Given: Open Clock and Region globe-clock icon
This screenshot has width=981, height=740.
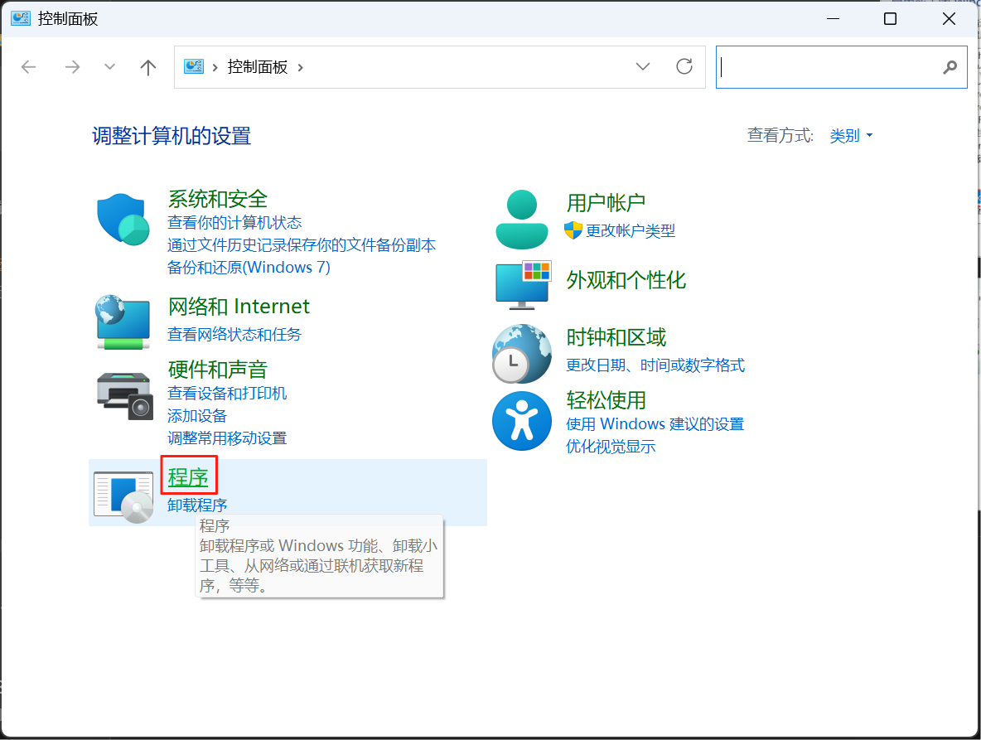Looking at the screenshot, I should 522,353.
